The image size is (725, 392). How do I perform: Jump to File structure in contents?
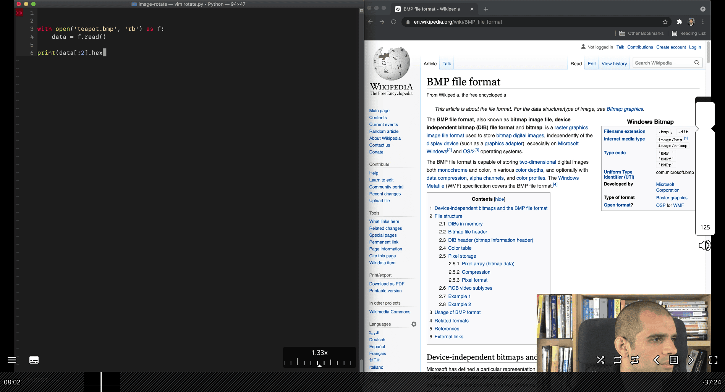(448, 216)
